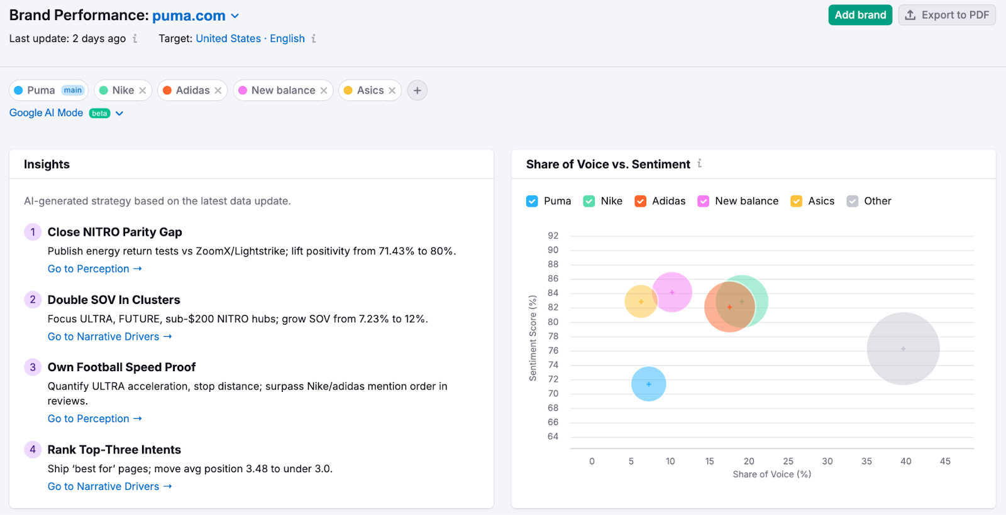Click the plus icon to add competitor

[x=417, y=90]
